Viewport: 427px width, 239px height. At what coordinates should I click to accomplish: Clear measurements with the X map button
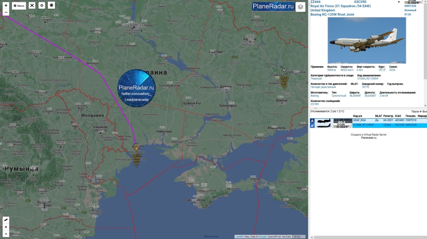point(6,227)
